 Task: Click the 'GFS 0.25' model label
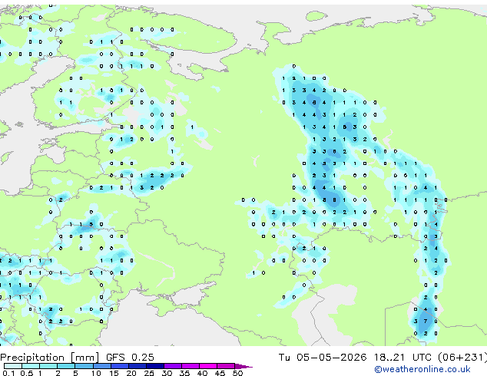click(130, 358)
